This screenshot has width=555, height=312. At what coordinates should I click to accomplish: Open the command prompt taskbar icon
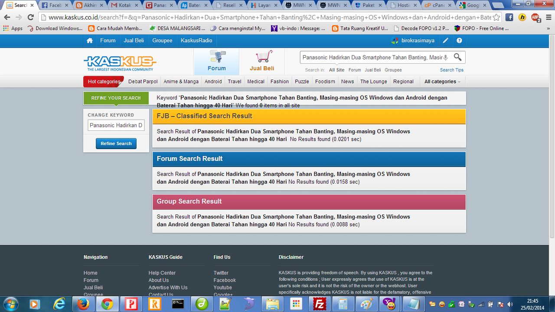pyautogui.click(x=178, y=304)
